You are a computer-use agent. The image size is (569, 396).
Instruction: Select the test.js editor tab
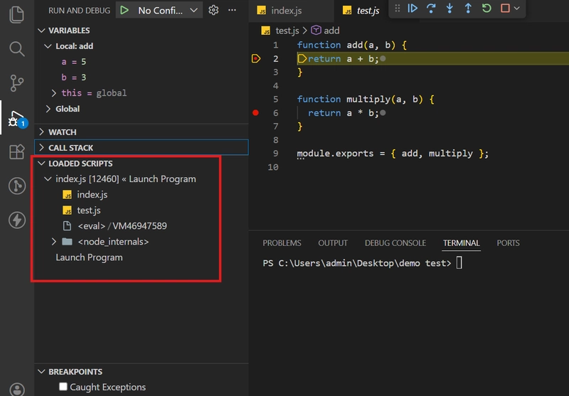click(x=361, y=11)
